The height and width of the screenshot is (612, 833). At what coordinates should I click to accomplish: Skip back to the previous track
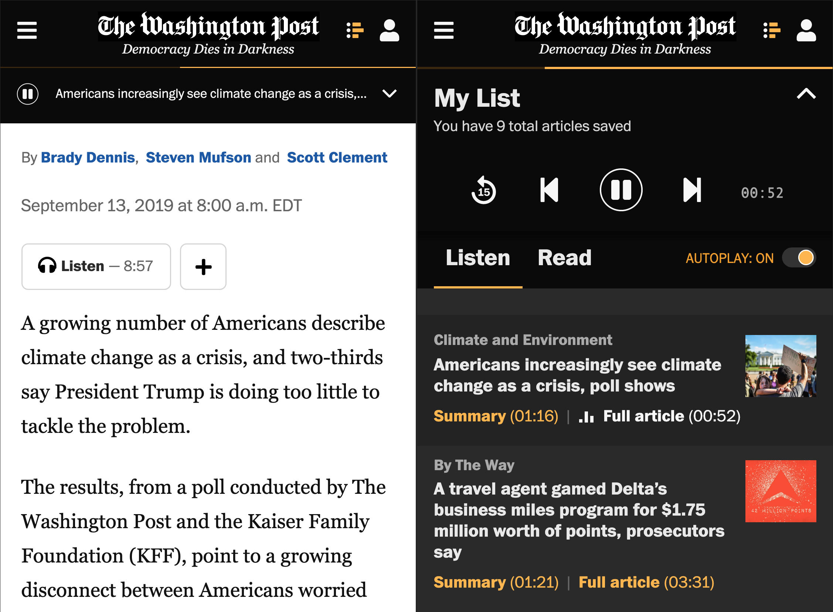point(550,190)
